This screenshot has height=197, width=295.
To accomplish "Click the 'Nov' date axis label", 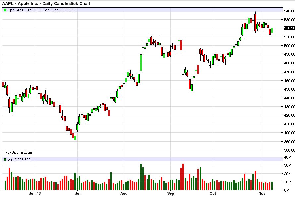I will click(262, 193).
